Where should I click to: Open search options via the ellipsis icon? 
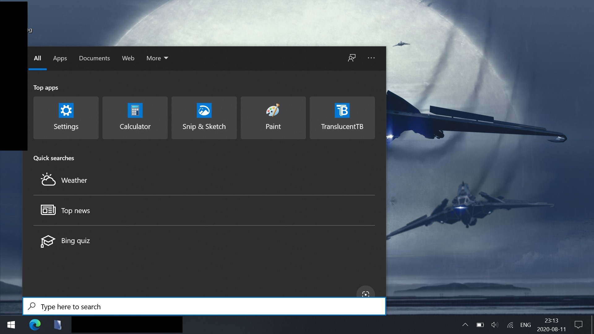pyautogui.click(x=371, y=58)
